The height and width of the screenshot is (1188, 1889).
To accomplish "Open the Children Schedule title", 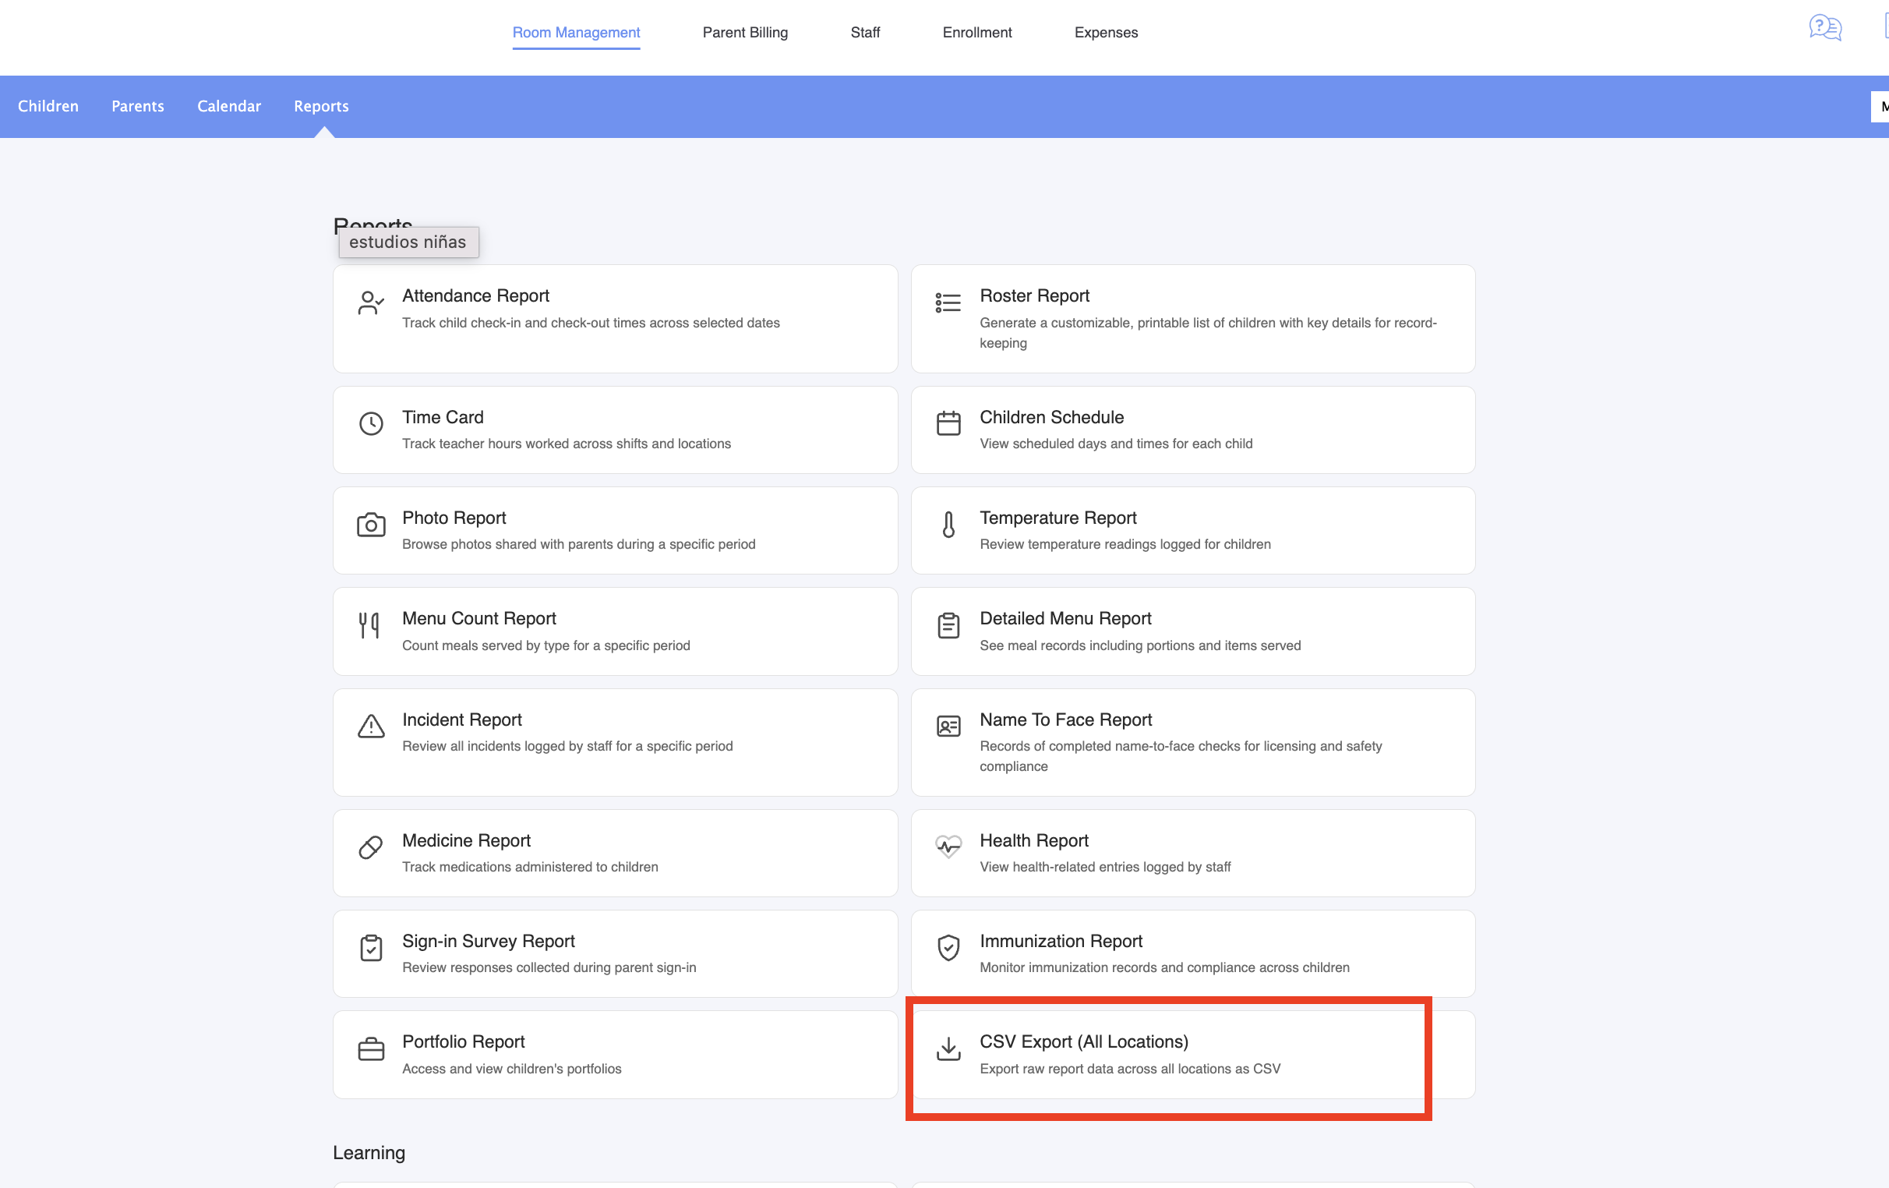I will (x=1051, y=418).
